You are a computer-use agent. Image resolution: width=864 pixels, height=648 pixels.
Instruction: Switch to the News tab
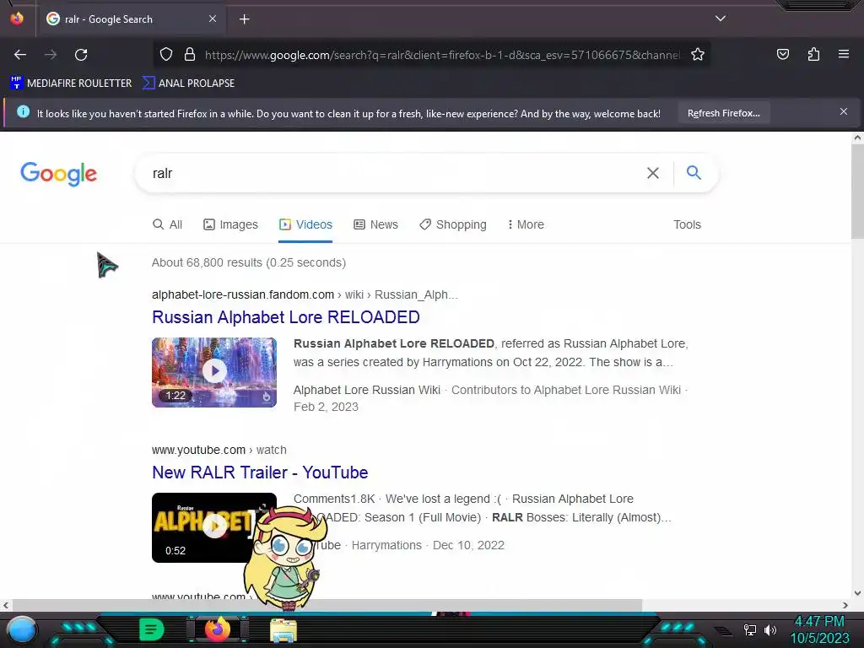[x=375, y=224]
